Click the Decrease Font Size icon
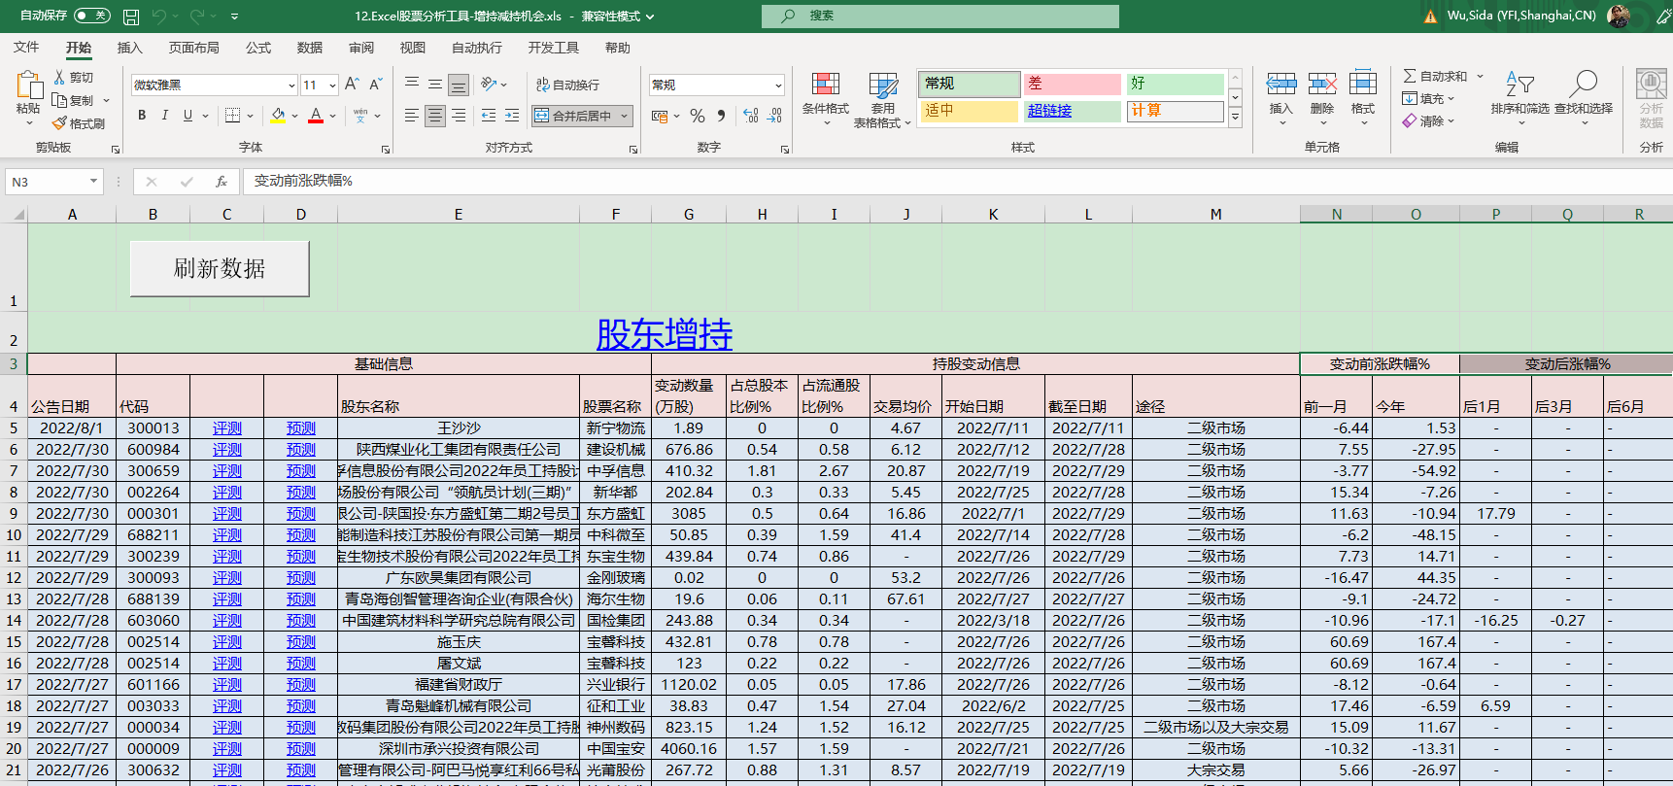Screen dimensions: 1673x786 [375, 85]
